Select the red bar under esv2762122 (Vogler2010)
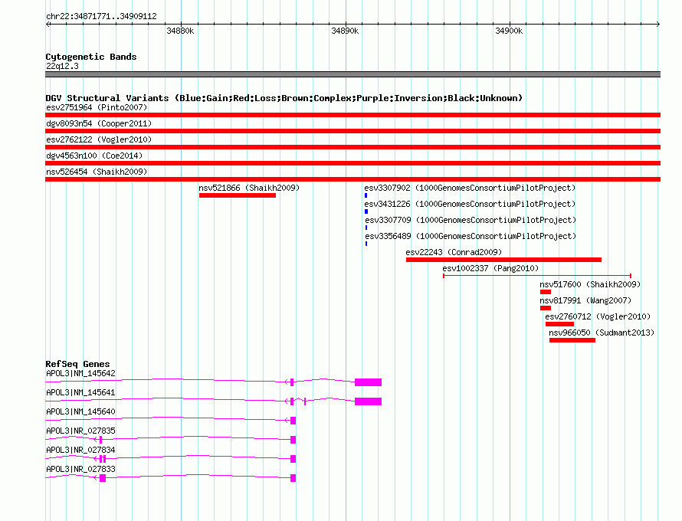The height and width of the screenshot is (521, 682). tap(352, 147)
